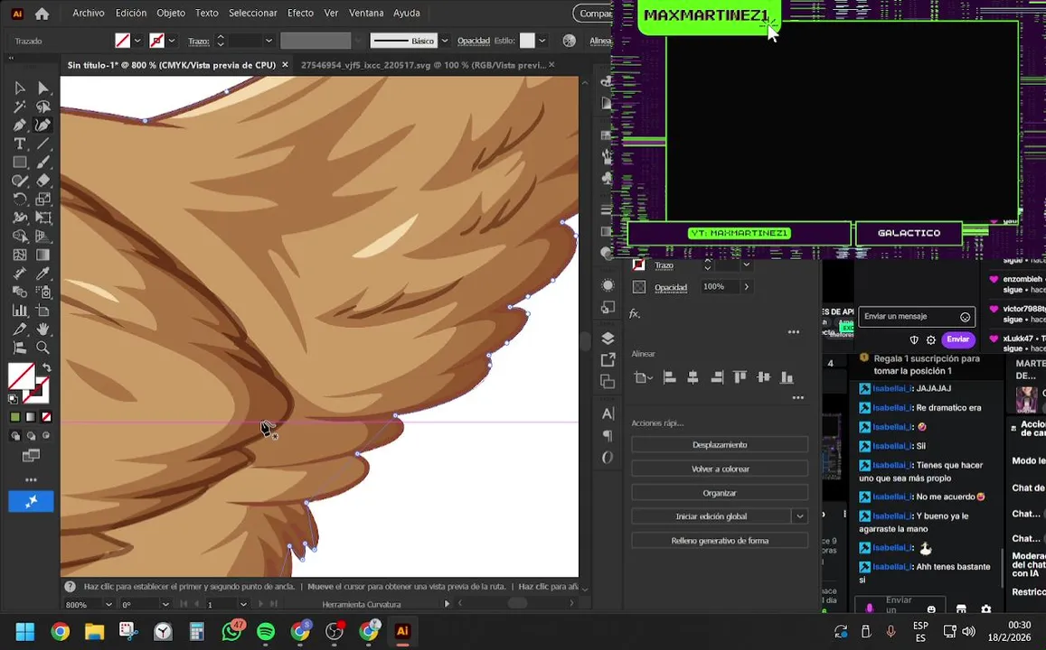Screen dimensions: 1046x650
Task: Open graphic style Estilo dropdown
Action: pos(542,41)
